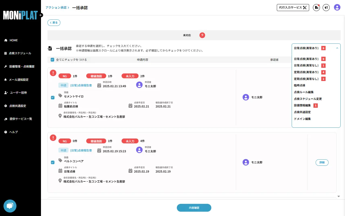The width and height of the screenshot is (345, 216).
Task: Open the document notifications icon with red badge
Action: (316, 8)
